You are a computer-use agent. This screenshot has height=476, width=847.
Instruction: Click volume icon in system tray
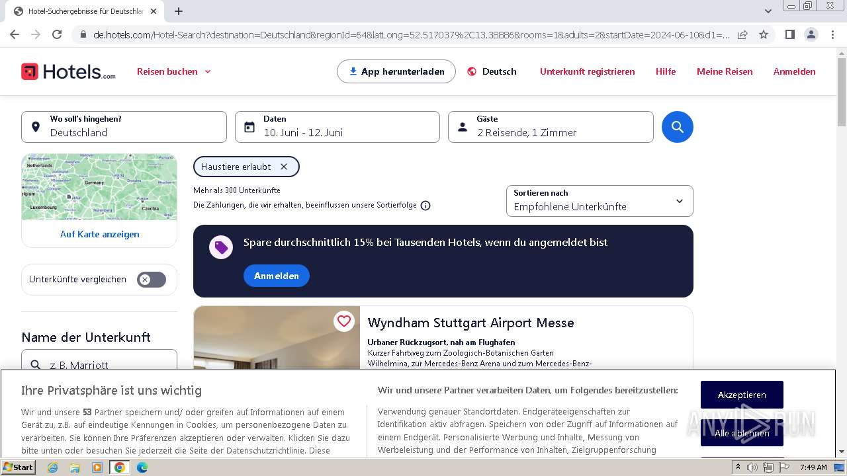point(752,467)
